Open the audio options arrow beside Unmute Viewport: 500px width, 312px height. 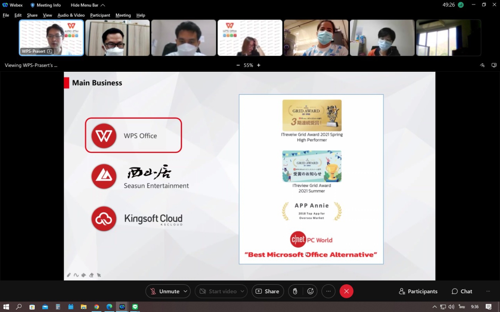pyautogui.click(x=186, y=291)
